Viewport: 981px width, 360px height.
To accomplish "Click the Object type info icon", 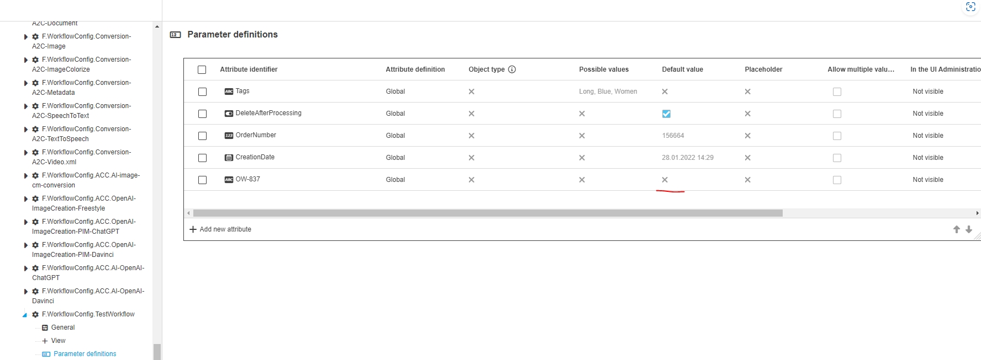I will [512, 69].
